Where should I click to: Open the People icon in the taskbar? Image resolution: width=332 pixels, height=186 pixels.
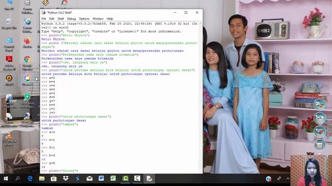pyautogui.click(x=279, y=179)
